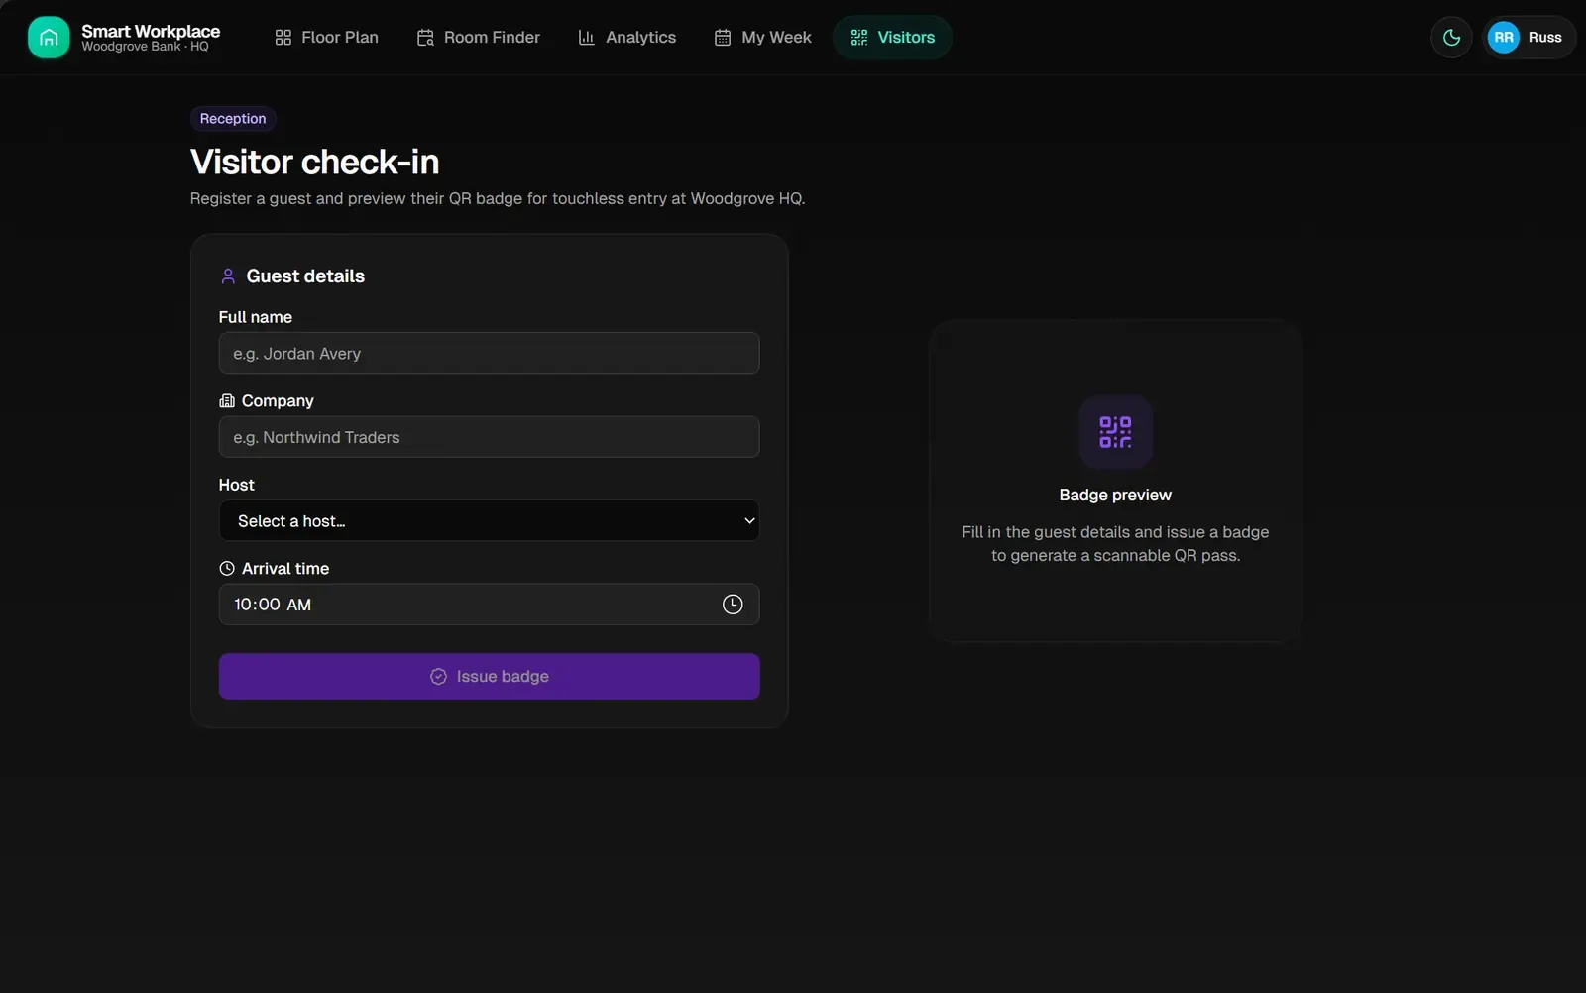Click into the Company input field
1586x993 pixels.
click(x=489, y=437)
